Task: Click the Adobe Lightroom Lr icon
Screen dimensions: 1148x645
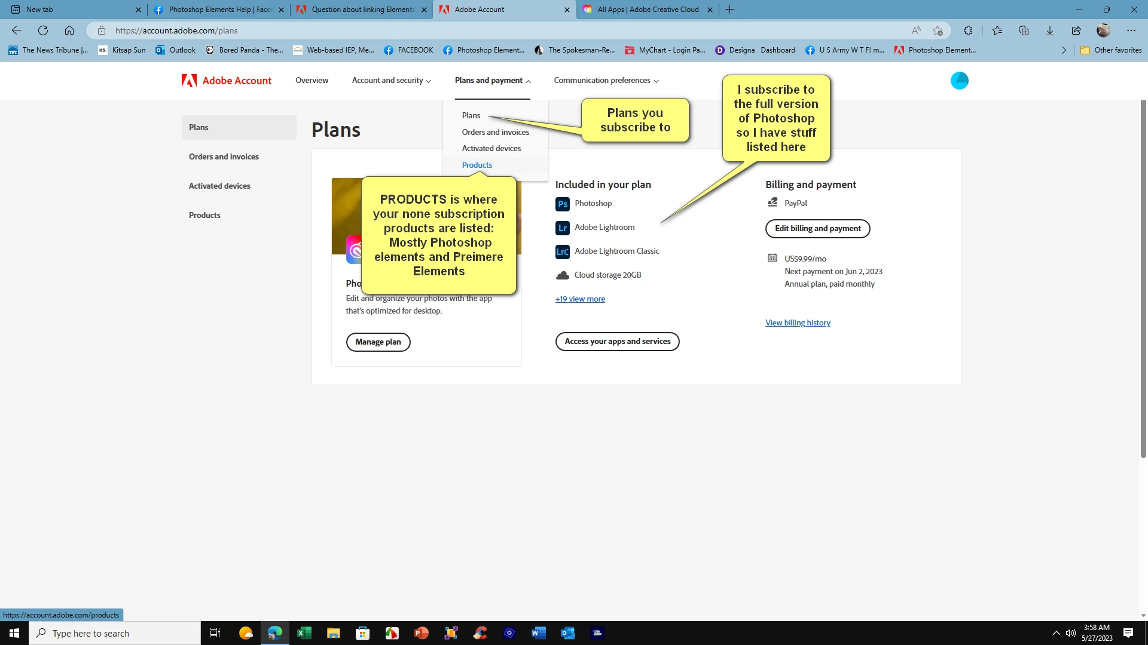Action: (562, 228)
